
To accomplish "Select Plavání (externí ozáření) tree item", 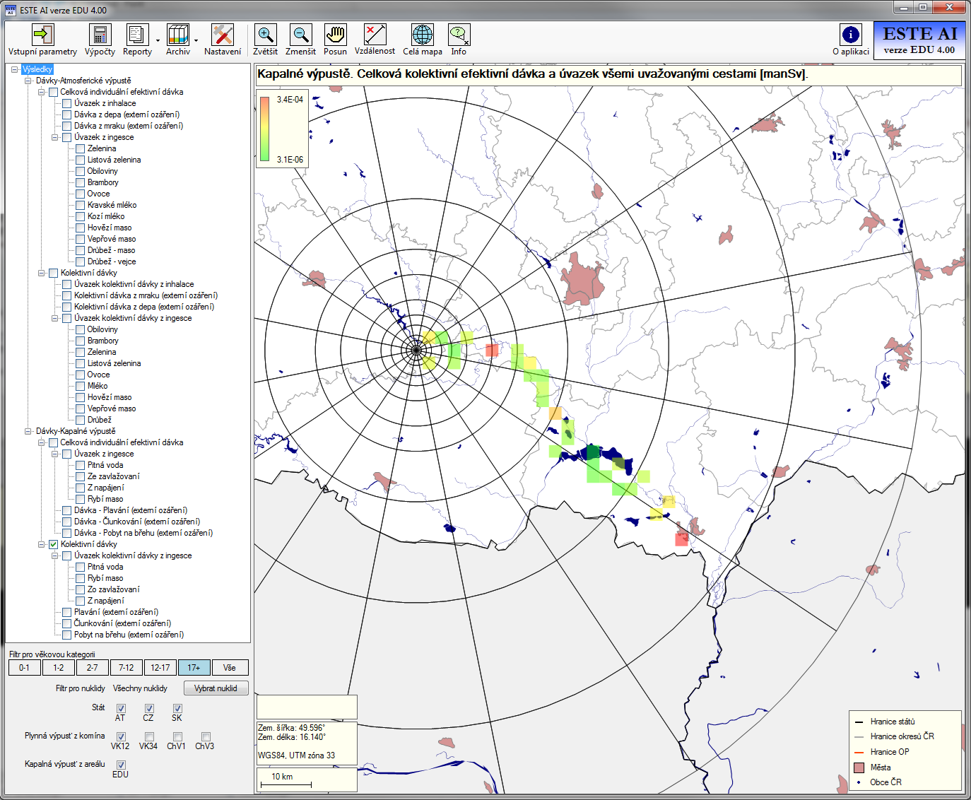I will (x=117, y=612).
